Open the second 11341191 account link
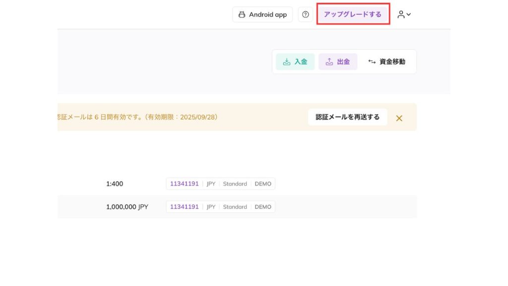Image resolution: width=508 pixels, height=286 pixels. 184,207
